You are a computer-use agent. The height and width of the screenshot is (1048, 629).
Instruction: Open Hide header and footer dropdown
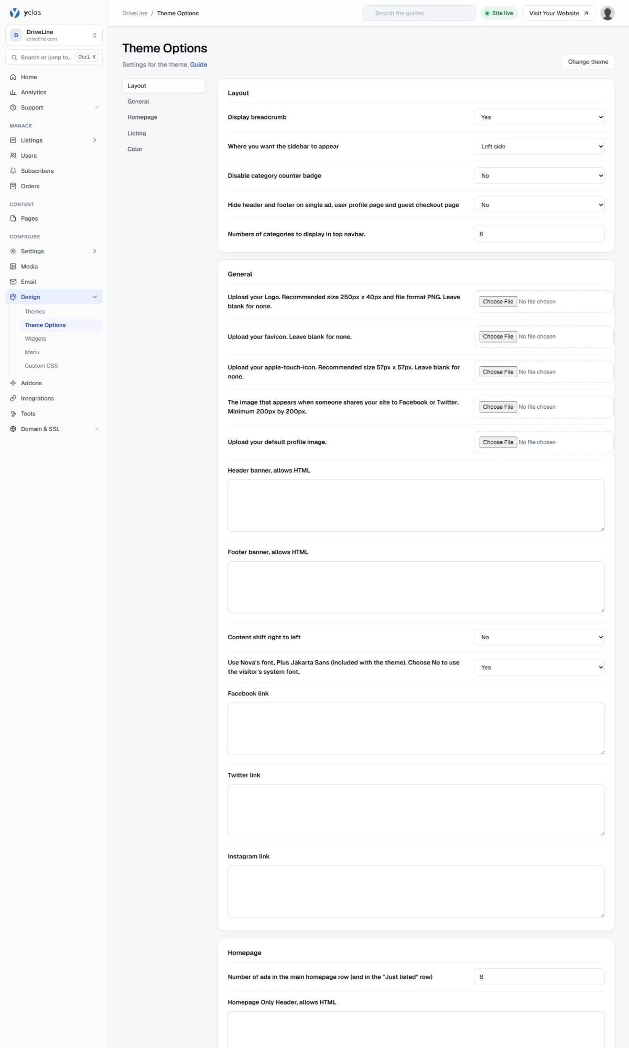[x=539, y=205]
